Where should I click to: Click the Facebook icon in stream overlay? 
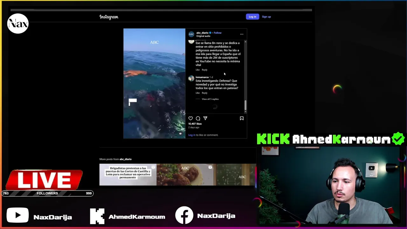(x=184, y=215)
